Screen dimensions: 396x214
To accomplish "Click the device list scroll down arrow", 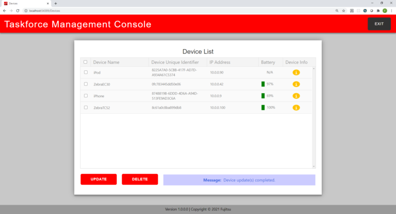I will 313,166.
